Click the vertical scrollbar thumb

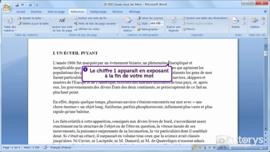click(x=266, y=53)
